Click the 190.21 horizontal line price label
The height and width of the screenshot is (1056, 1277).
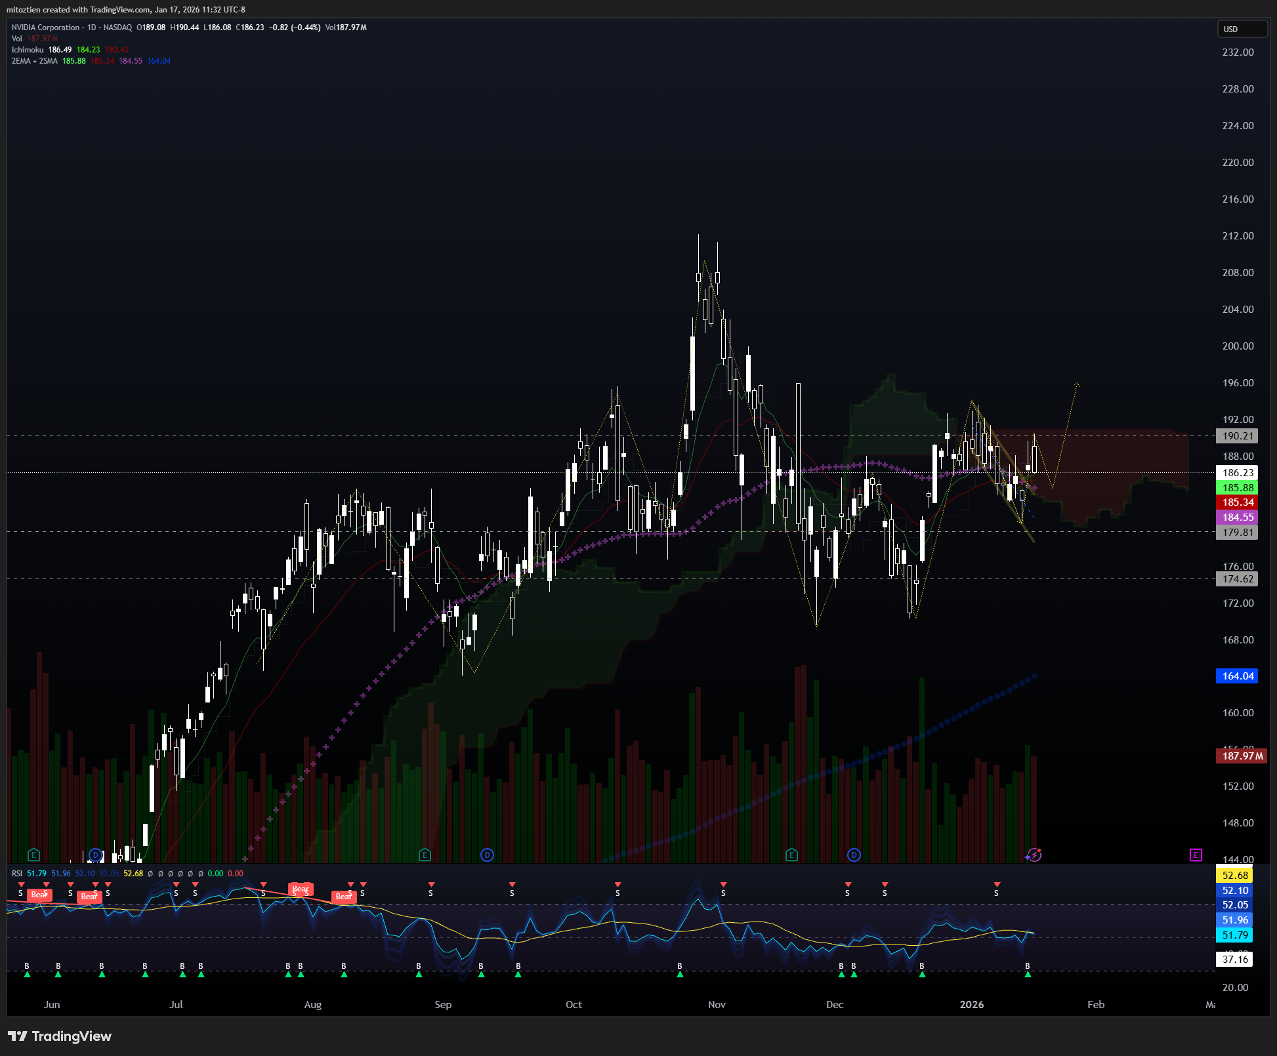1238,436
